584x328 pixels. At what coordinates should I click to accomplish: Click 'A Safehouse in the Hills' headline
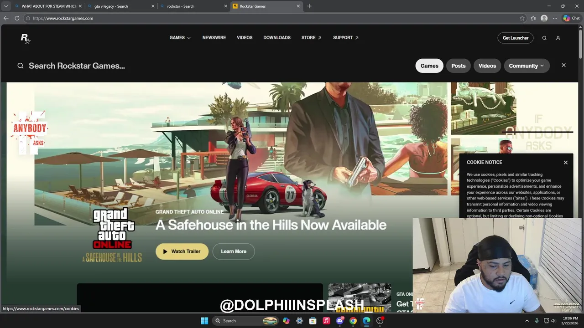(271, 225)
